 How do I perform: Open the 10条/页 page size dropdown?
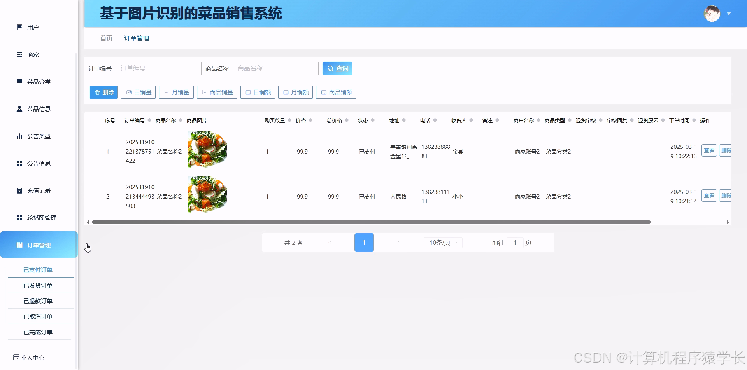[443, 242]
